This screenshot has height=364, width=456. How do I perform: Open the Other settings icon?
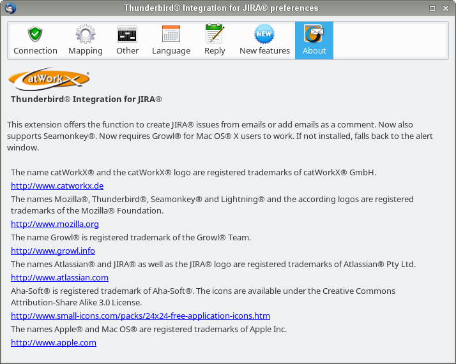127,34
